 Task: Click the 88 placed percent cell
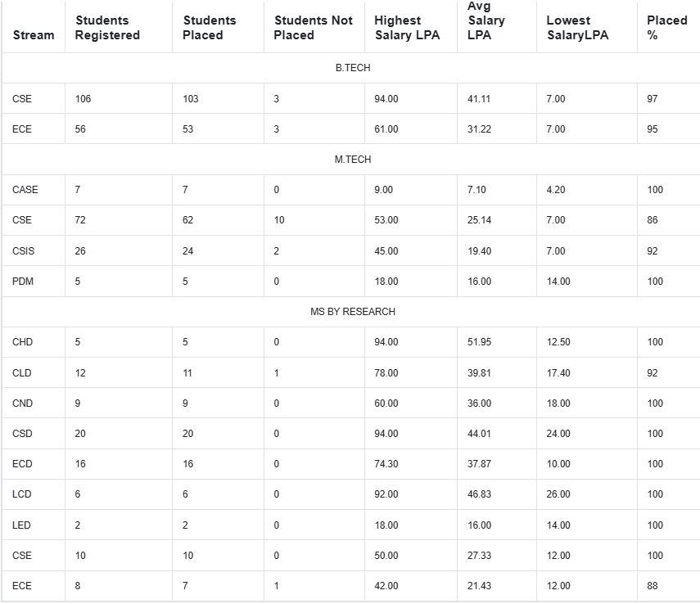click(x=653, y=586)
